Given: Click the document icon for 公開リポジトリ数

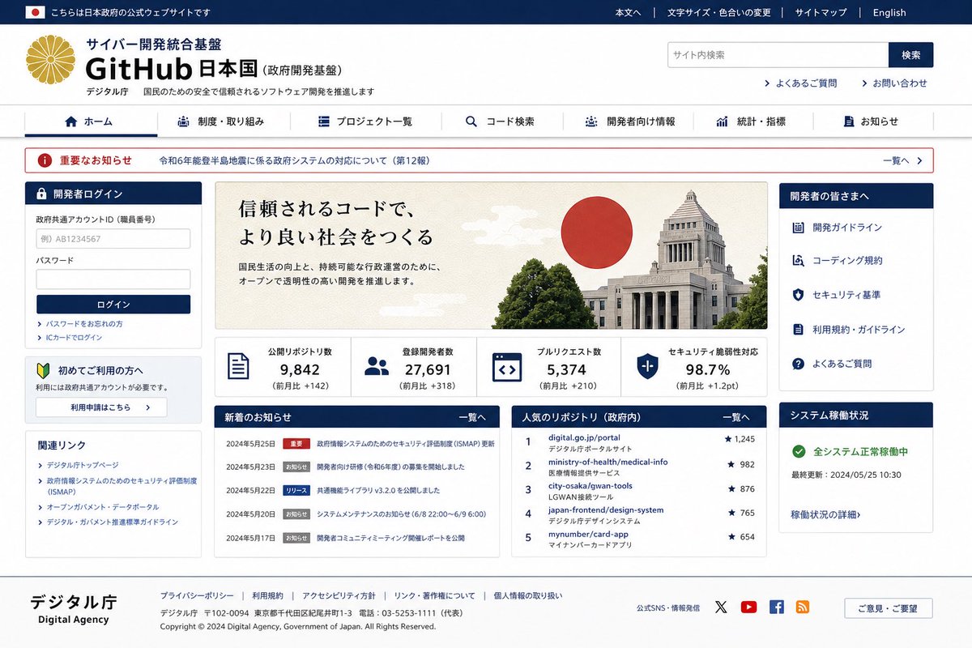Looking at the screenshot, I should (238, 366).
